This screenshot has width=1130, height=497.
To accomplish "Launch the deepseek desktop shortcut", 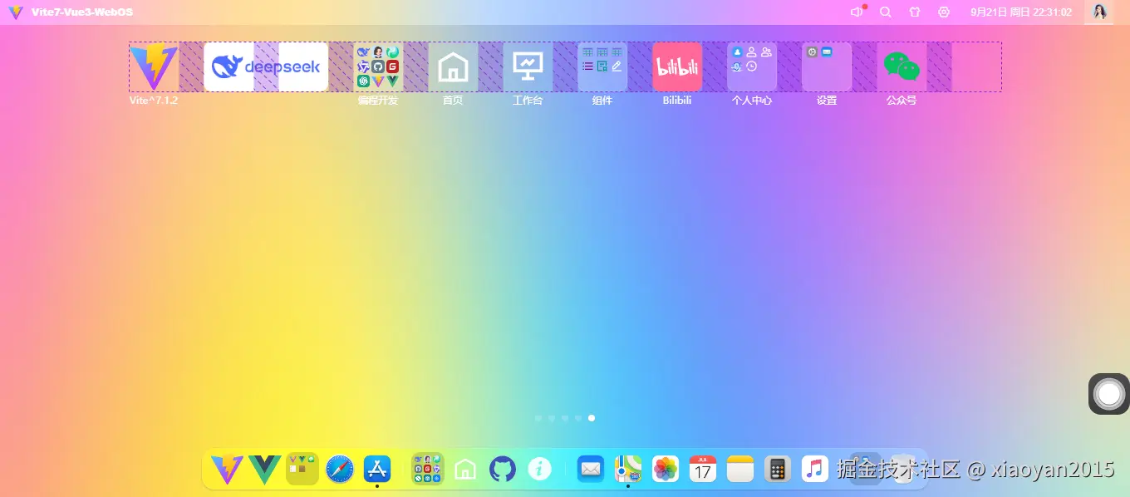I will click(266, 67).
